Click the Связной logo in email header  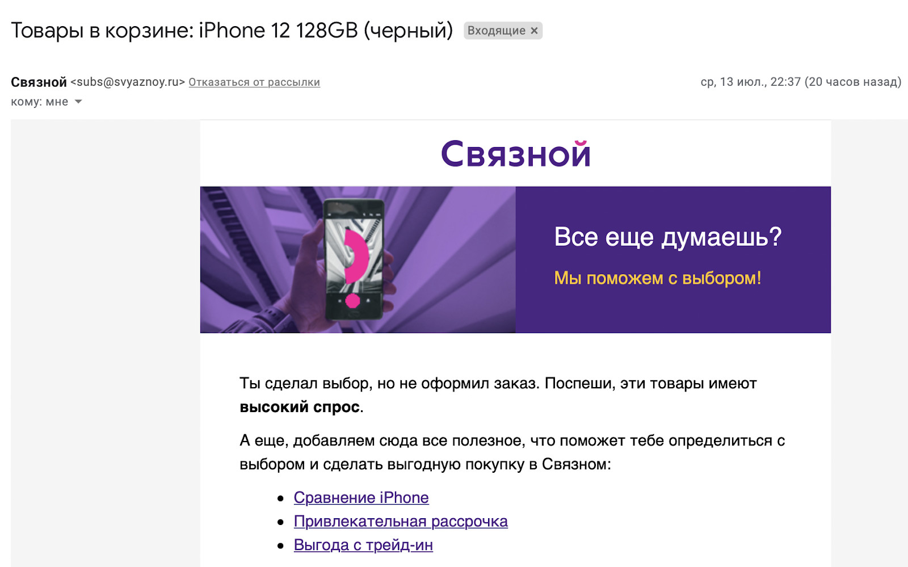tap(515, 154)
